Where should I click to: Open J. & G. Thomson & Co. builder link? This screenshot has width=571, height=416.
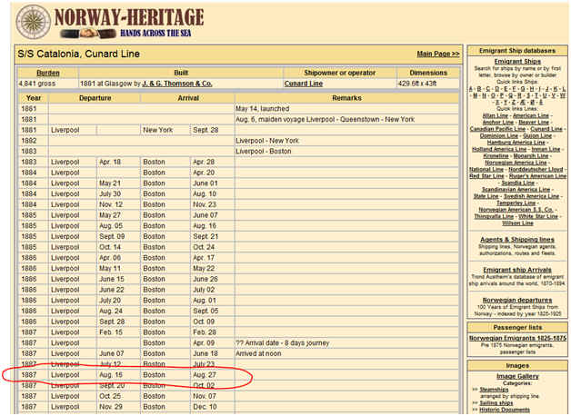coord(177,84)
